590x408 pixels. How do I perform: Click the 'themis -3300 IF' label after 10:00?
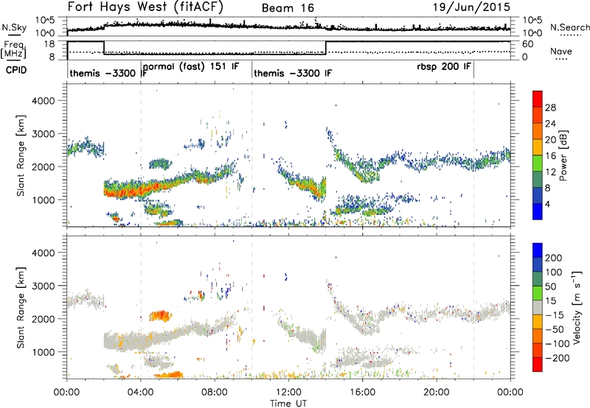293,73
